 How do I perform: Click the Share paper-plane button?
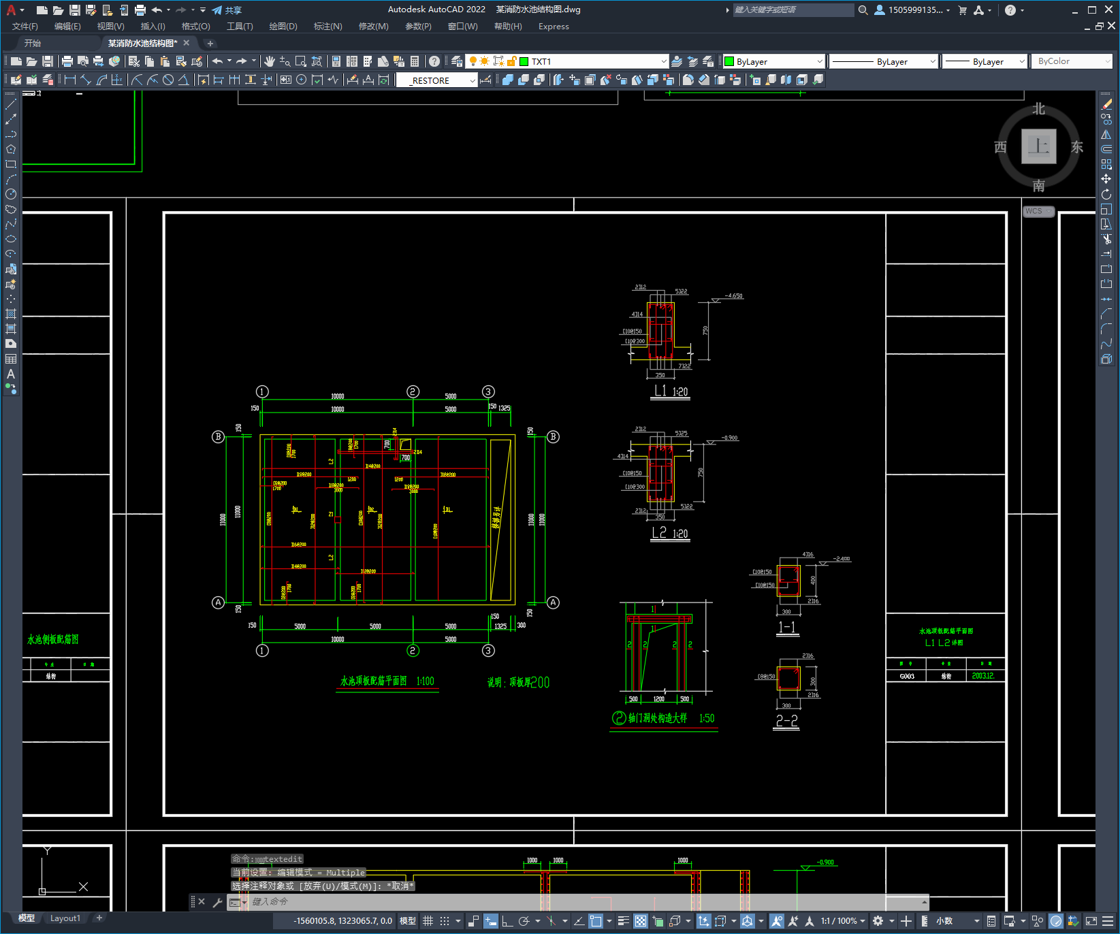(x=227, y=10)
